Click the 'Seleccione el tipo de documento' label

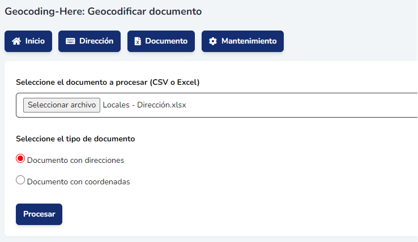coord(75,139)
